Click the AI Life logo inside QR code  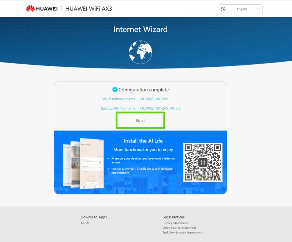203,162
